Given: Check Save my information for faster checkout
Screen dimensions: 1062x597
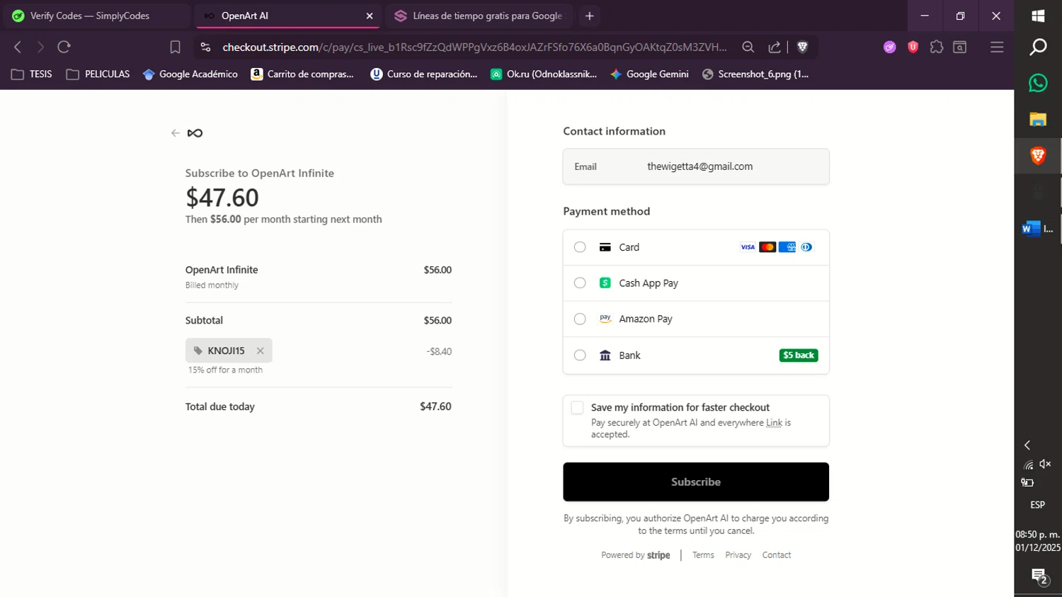Looking at the screenshot, I should [577, 407].
